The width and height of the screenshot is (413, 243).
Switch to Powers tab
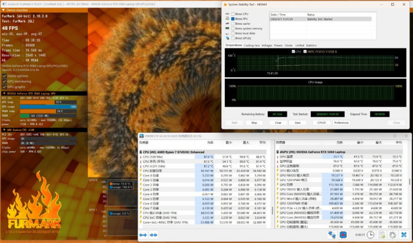(278, 45)
